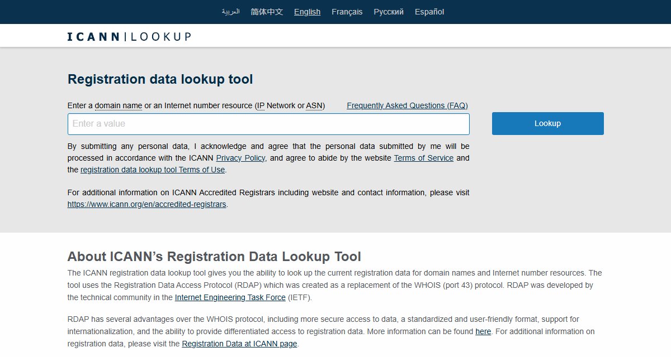The width and height of the screenshot is (671, 357).
Task: Click the ICANN Lookup logo
Action: [x=129, y=37]
